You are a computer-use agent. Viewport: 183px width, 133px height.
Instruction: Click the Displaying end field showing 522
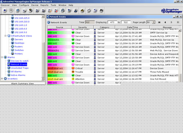point(126,22)
